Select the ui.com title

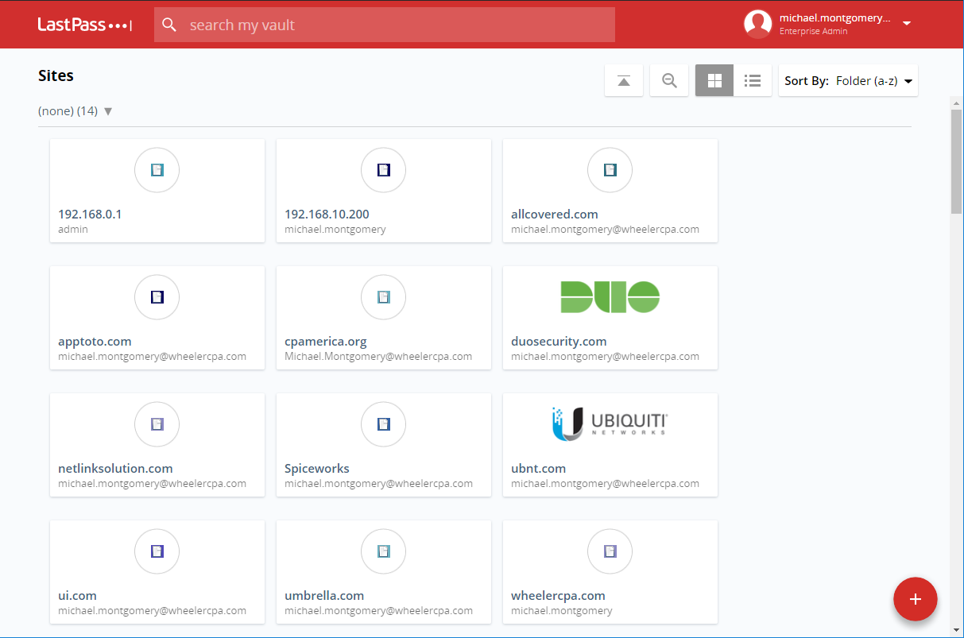[x=78, y=596]
